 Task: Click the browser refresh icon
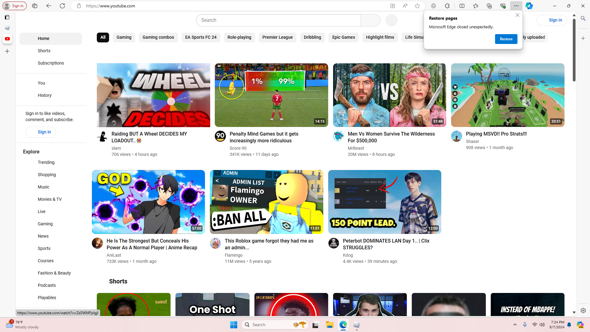[x=62, y=6]
